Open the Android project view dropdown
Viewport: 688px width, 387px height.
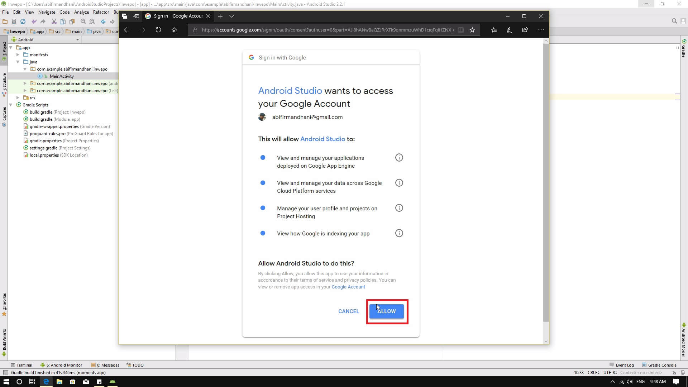pyautogui.click(x=77, y=40)
